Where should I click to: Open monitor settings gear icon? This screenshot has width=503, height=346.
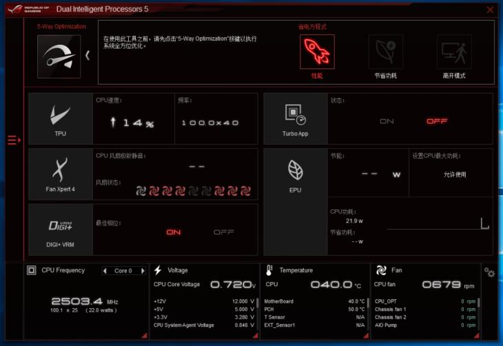[489, 272]
